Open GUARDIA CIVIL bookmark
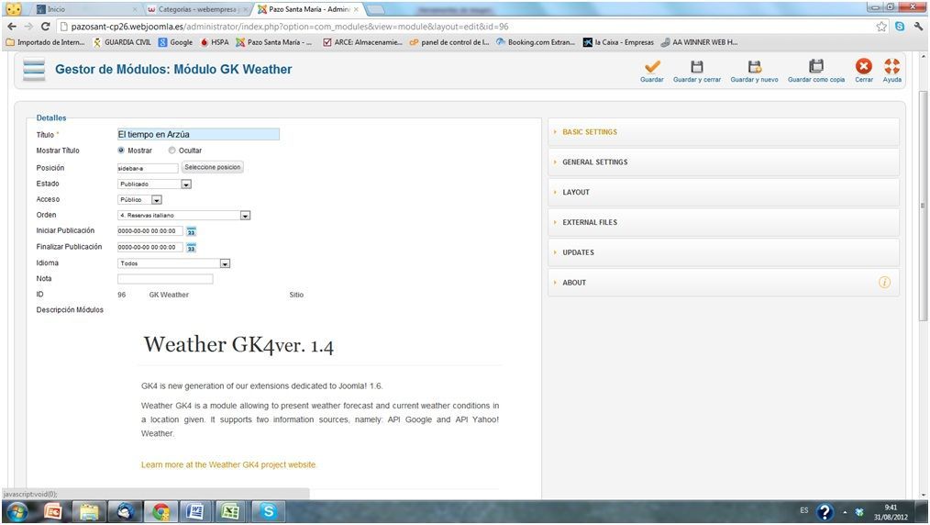This screenshot has width=930, height=525. (122, 43)
